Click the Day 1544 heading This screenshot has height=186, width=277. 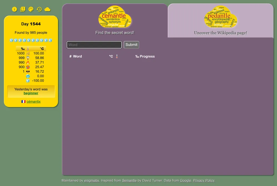(31, 24)
